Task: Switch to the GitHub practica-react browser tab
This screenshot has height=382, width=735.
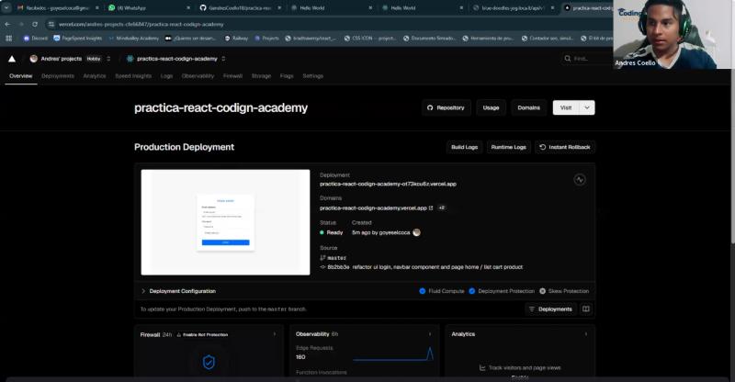Action: (x=239, y=8)
